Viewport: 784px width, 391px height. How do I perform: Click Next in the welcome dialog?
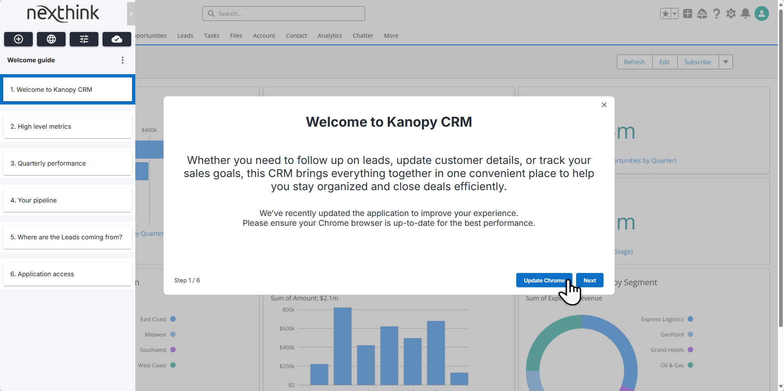(x=589, y=280)
